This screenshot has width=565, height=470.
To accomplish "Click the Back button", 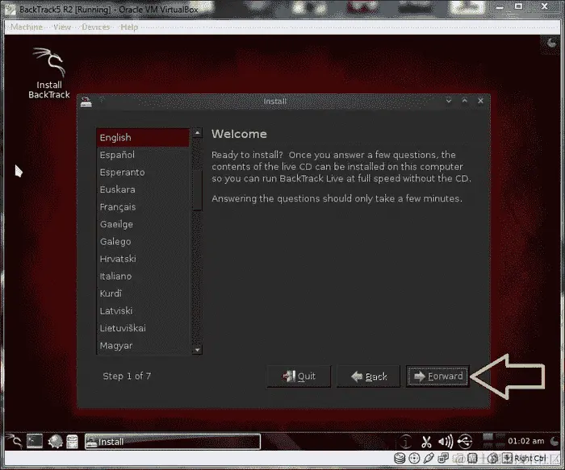I will coord(368,376).
